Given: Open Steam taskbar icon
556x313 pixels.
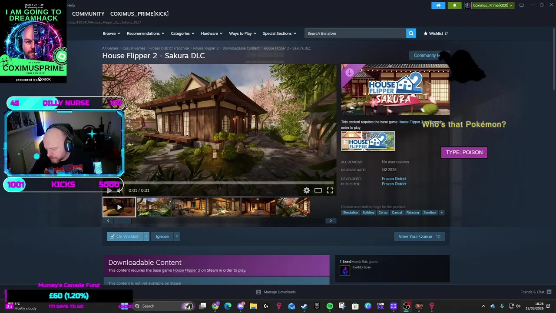Looking at the screenshot, I should click(x=304, y=306).
